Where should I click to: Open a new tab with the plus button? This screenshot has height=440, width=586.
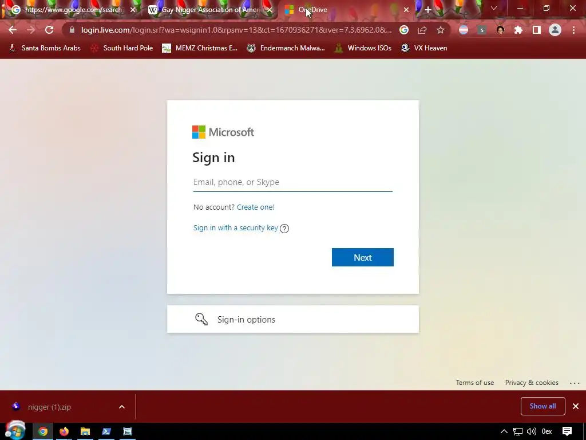428,10
